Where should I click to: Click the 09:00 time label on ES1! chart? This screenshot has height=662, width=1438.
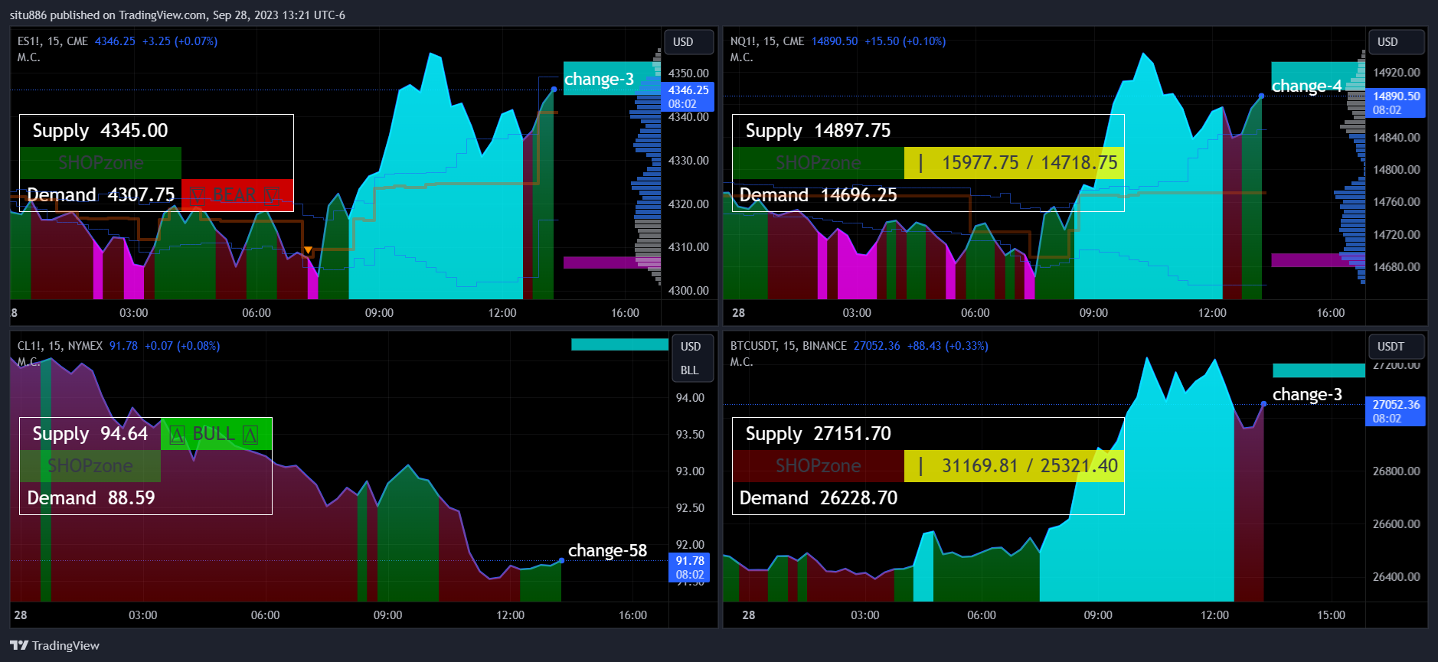(379, 313)
